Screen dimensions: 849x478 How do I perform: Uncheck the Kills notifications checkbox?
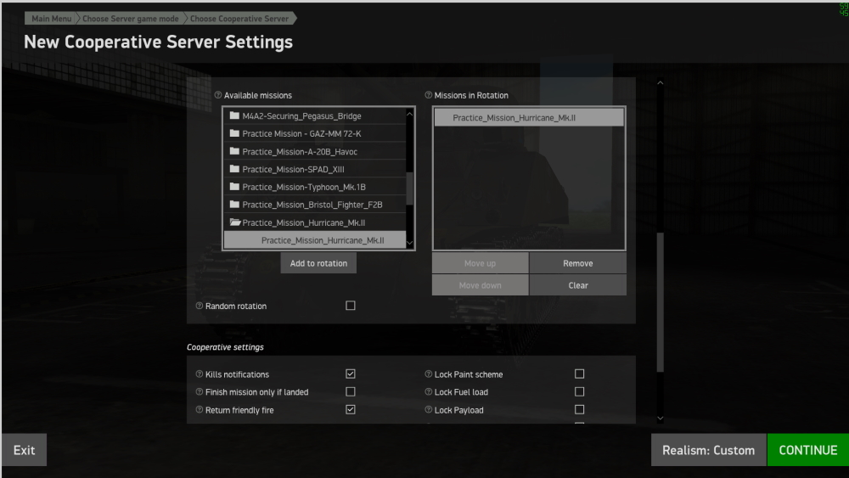pyautogui.click(x=351, y=374)
